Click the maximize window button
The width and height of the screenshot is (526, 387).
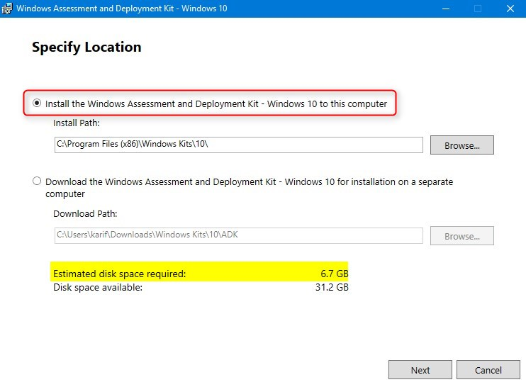tap(478, 9)
